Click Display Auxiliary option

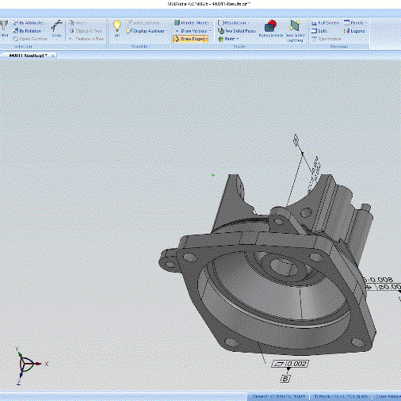(145, 31)
